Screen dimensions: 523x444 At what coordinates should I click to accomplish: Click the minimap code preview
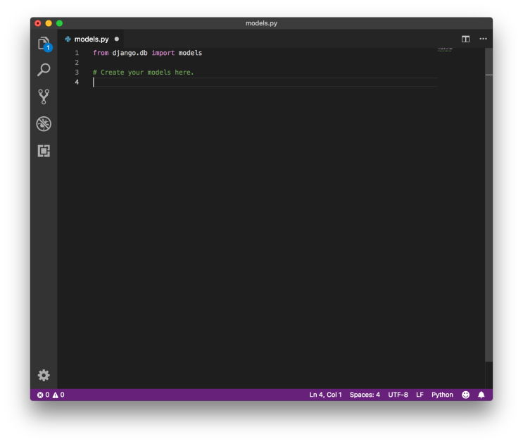click(445, 50)
